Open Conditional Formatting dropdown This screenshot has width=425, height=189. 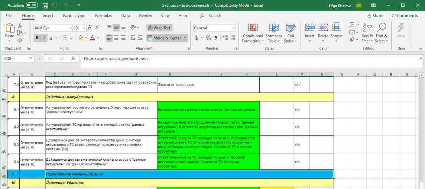252,33
